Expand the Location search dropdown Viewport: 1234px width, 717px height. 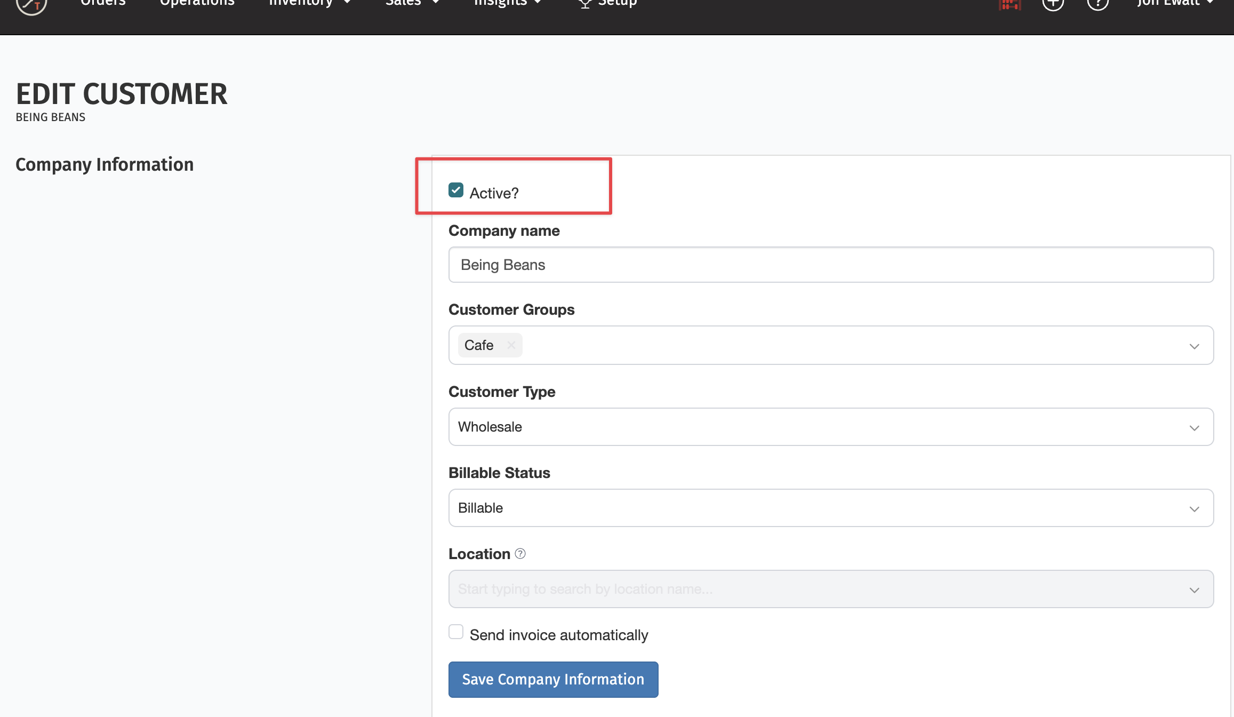(x=1194, y=589)
